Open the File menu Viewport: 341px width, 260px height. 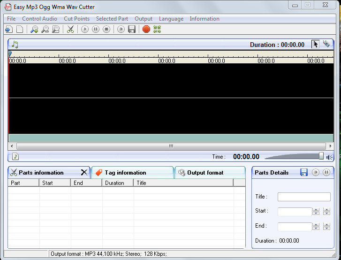(11, 19)
